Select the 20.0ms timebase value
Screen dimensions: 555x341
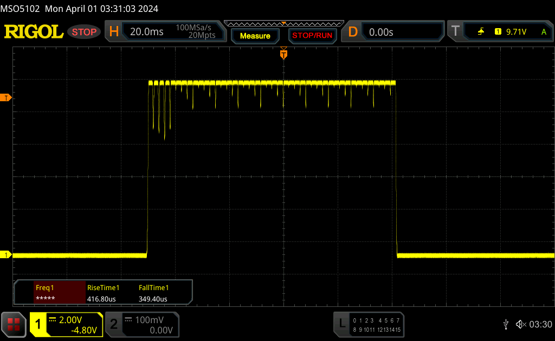146,32
